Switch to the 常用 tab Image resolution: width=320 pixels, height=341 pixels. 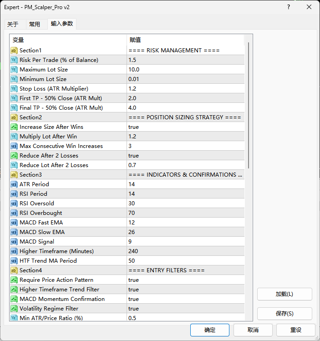pos(35,25)
